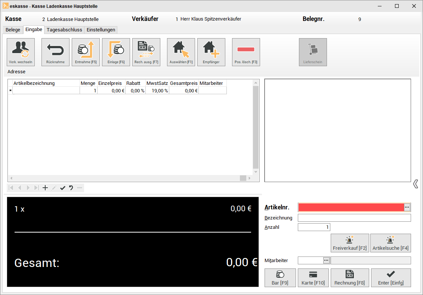This screenshot has width=423, height=295.
Task: Click the MwstSatz column header
Action: coord(157,83)
